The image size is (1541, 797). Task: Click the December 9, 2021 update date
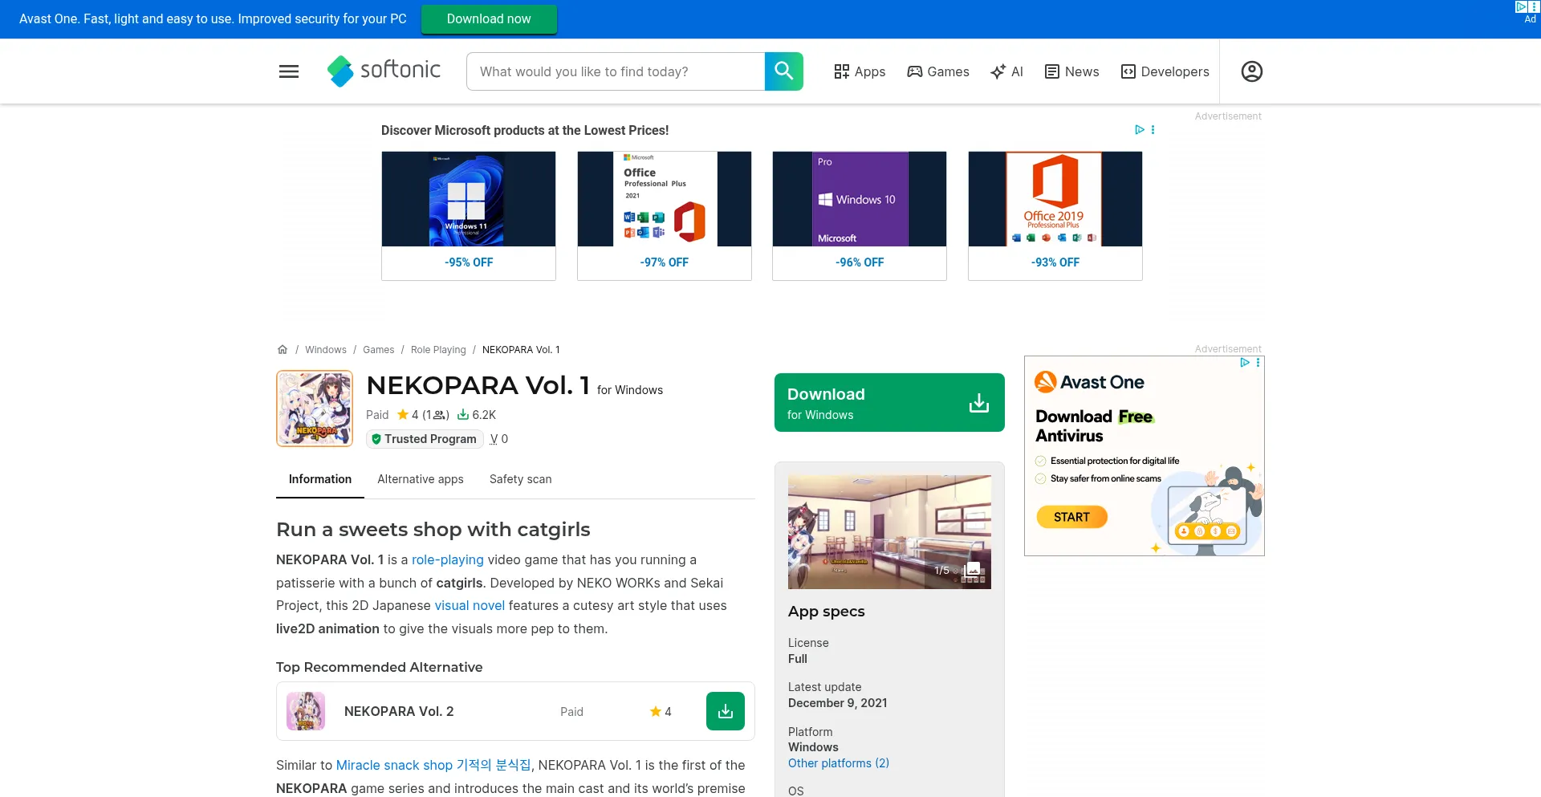(838, 703)
